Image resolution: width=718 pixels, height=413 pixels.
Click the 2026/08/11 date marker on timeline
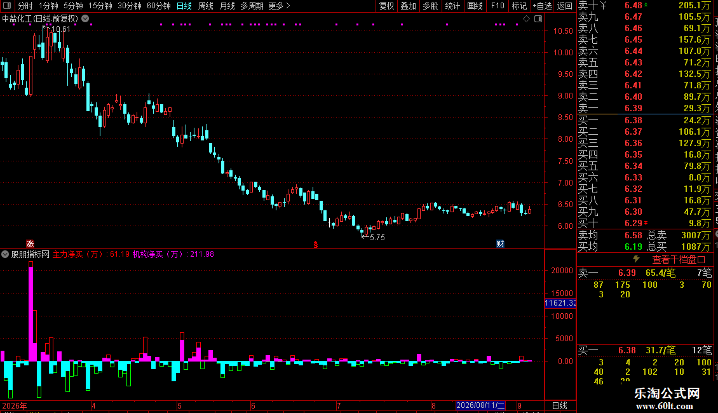(480, 405)
